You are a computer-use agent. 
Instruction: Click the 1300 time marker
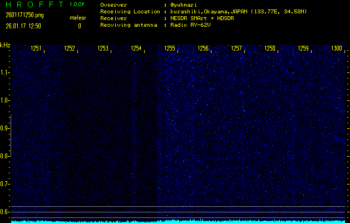tap(337, 49)
